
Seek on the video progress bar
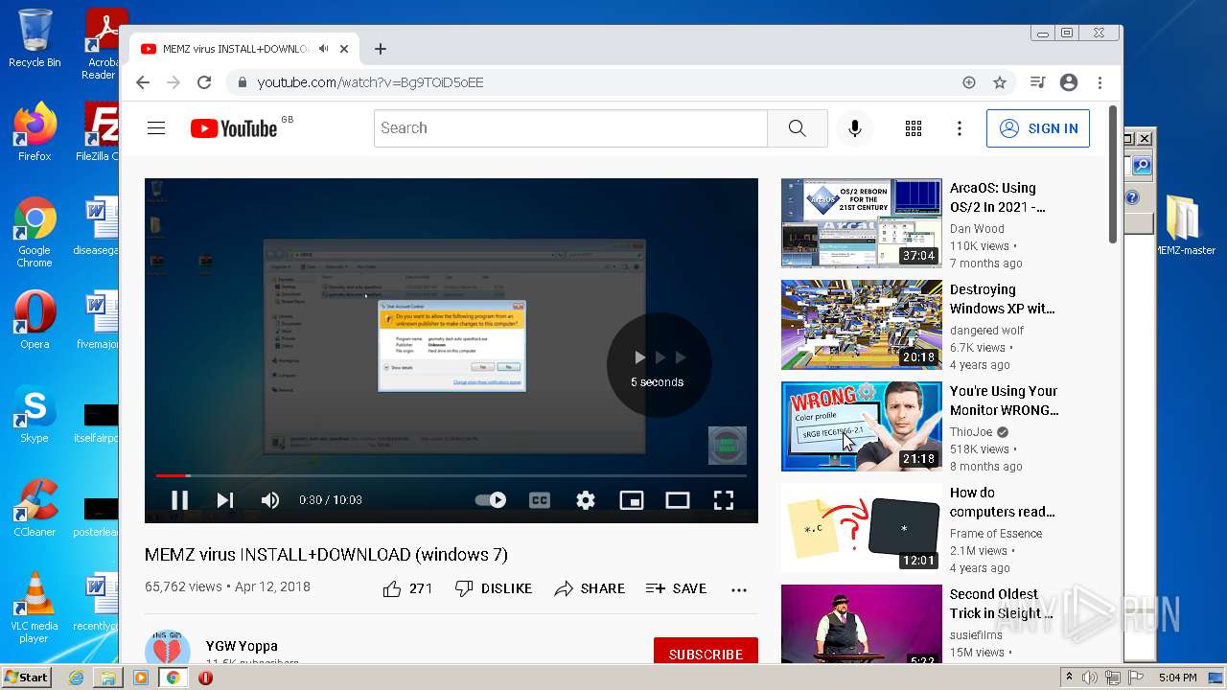click(451, 475)
